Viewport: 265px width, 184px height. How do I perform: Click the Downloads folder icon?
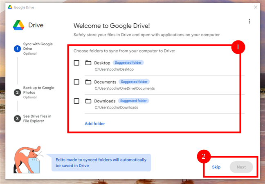tap(88, 101)
